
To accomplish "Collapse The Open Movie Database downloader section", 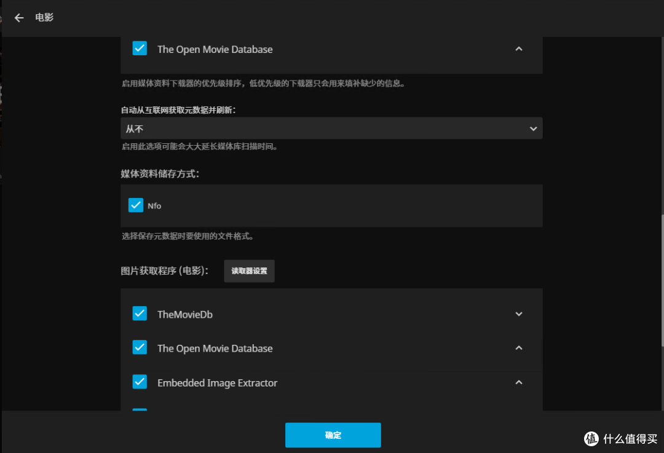I will (x=518, y=49).
